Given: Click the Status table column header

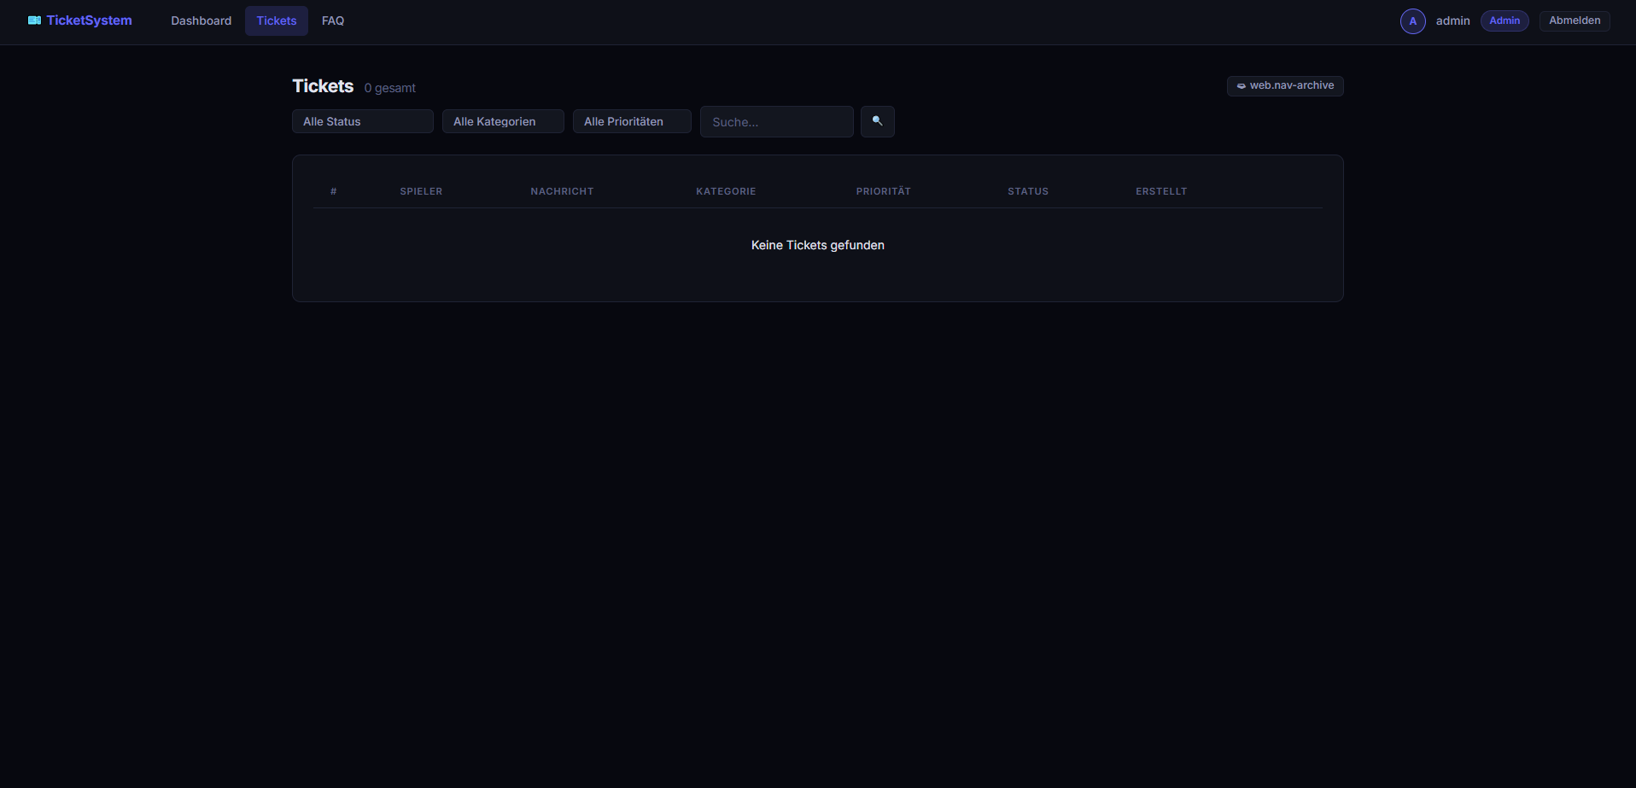Looking at the screenshot, I should 1028,191.
